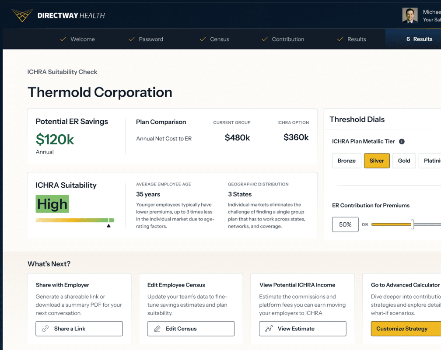Click the $360k ICHRA option cost
Image resolution: width=441 pixels, height=350 pixels.
pyautogui.click(x=296, y=137)
